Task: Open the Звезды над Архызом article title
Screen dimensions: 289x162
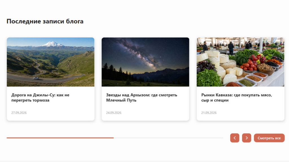Action: pos(142,98)
